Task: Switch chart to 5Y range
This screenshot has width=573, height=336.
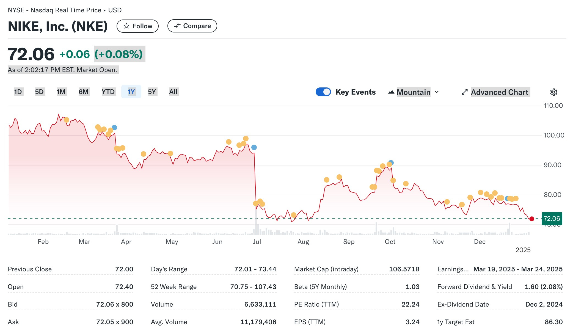Action: [152, 92]
